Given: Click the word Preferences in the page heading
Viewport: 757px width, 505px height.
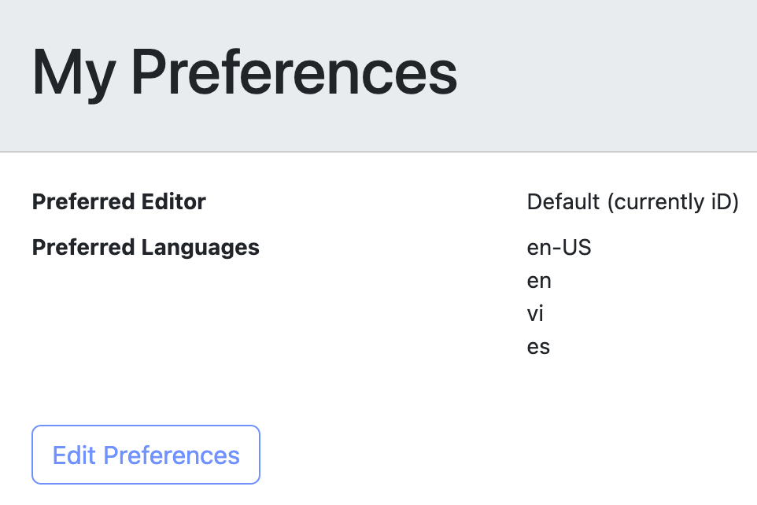Looking at the screenshot, I should point(294,72).
